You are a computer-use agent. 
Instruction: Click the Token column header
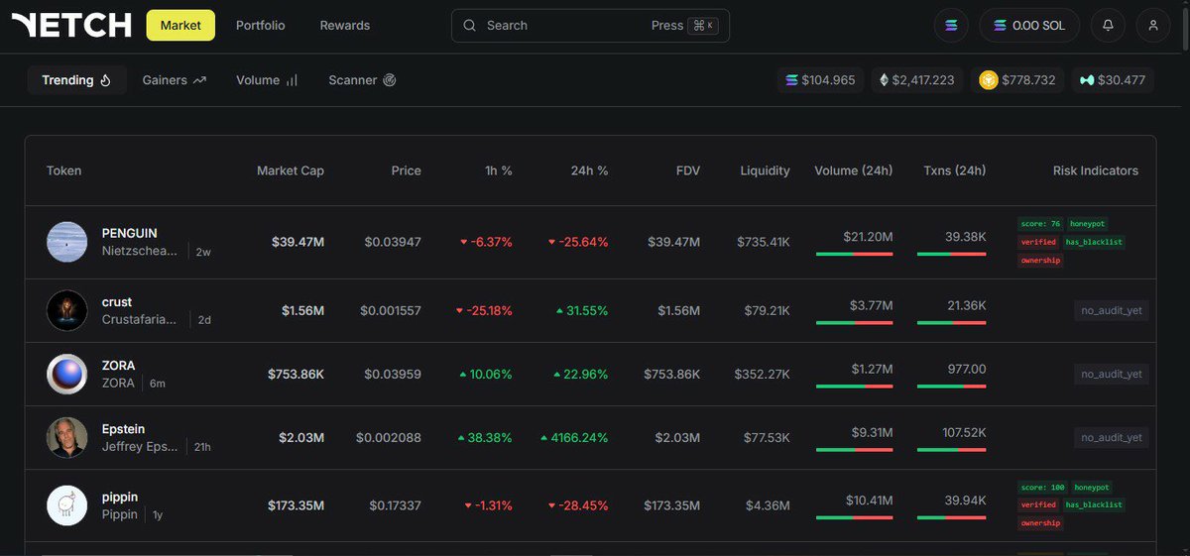[64, 170]
